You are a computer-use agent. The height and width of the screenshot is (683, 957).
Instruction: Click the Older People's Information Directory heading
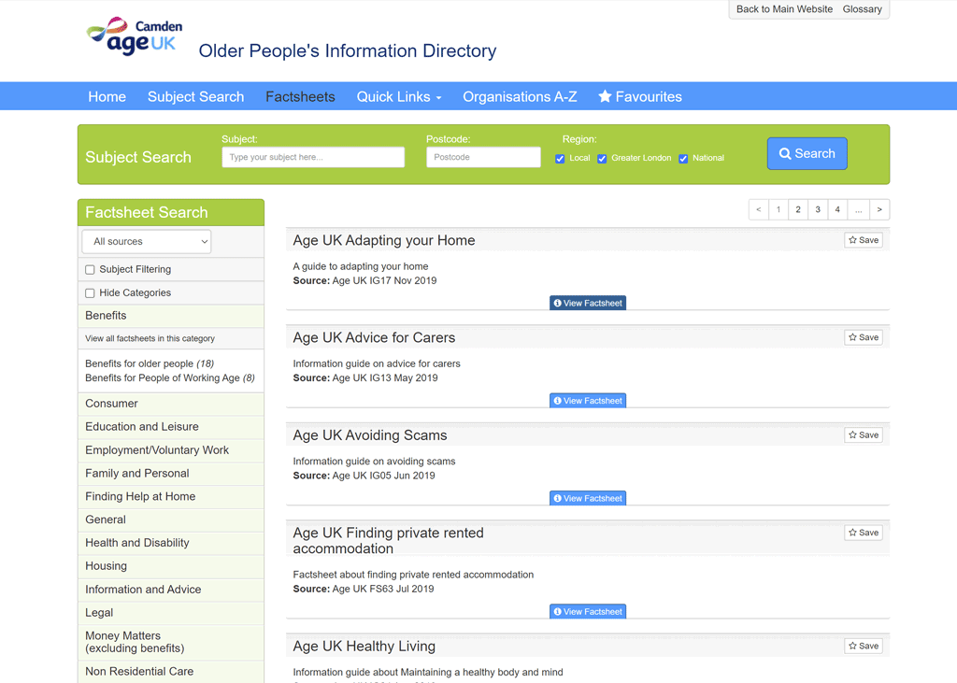click(348, 50)
